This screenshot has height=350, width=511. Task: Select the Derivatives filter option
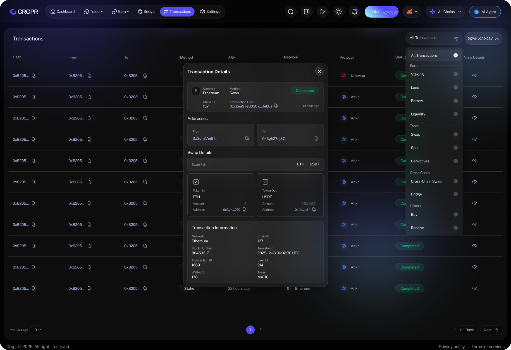[434, 161]
